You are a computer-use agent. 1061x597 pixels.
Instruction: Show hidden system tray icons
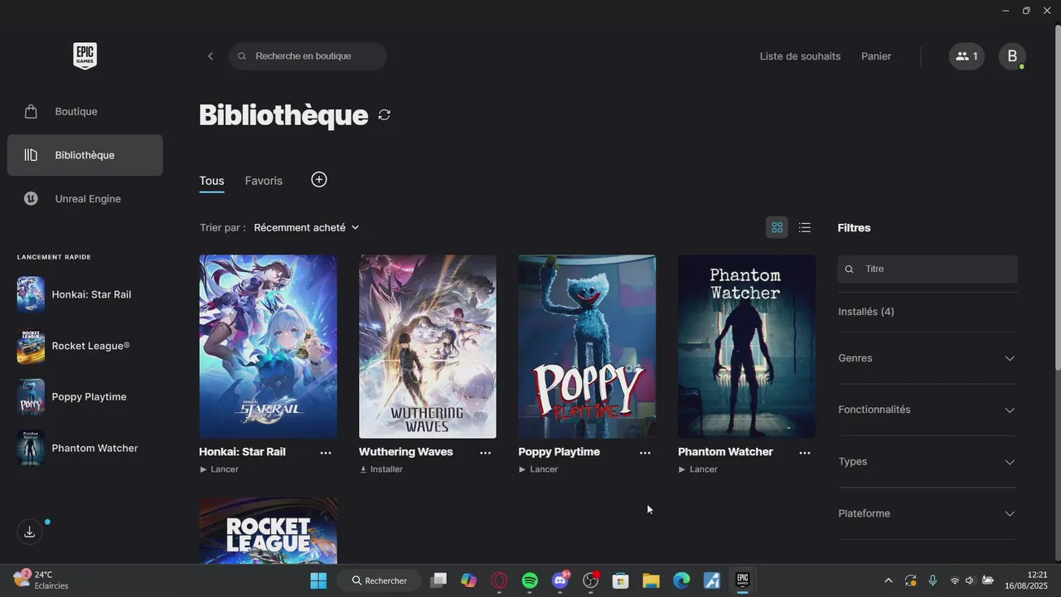[889, 580]
